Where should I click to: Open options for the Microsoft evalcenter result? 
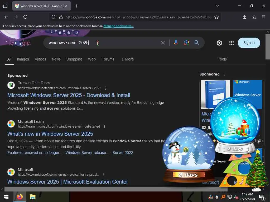coord(104,175)
